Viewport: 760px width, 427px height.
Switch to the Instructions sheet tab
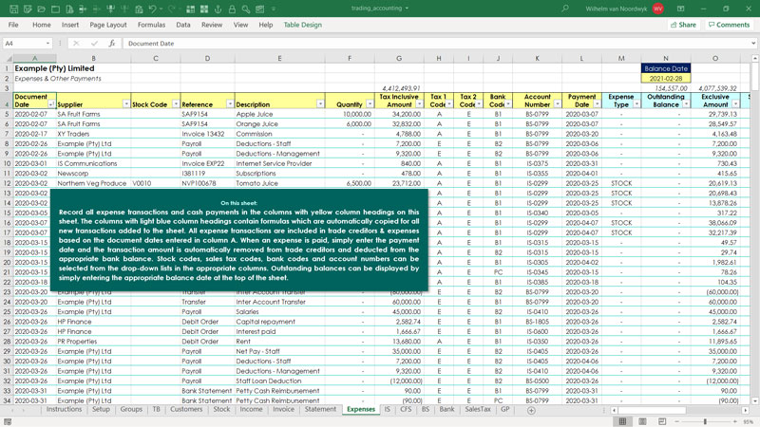(64, 410)
